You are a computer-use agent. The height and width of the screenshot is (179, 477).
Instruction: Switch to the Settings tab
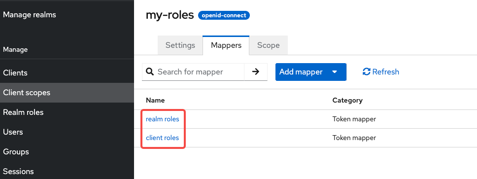[x=180, y=45]
